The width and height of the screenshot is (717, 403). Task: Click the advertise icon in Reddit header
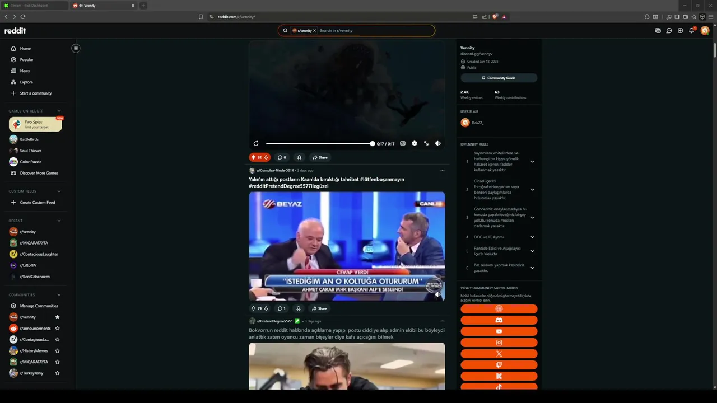(x=658, y=31)
